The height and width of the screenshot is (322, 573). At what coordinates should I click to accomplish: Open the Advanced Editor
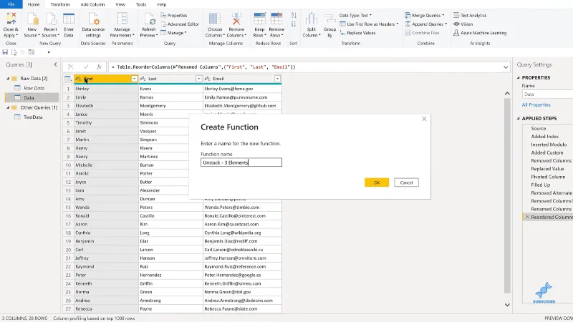(180, 24)
